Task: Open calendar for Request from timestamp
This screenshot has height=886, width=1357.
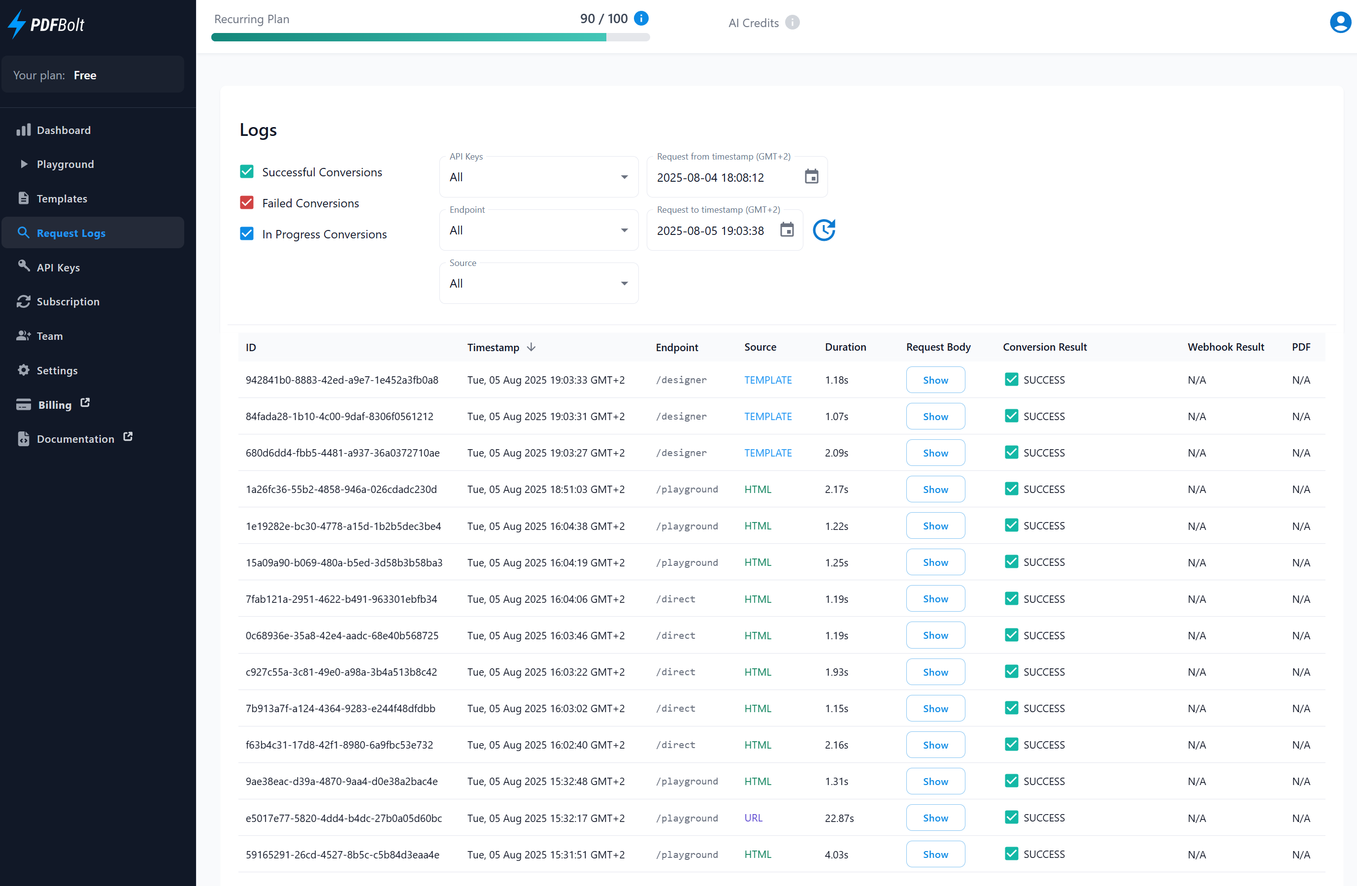Action: tap(811, 177)
